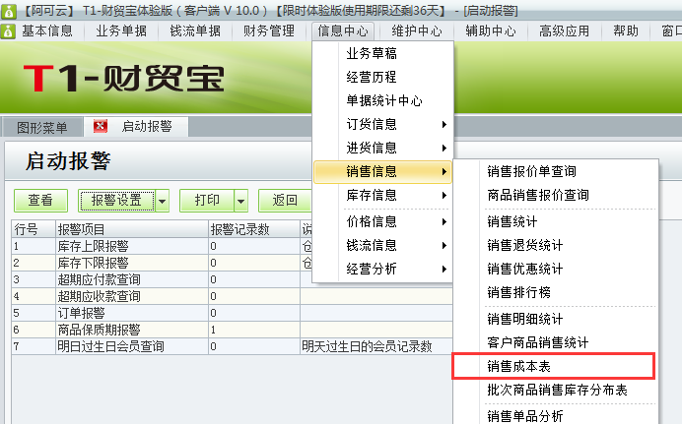The width and height of the screenshot is (682, 424).
Task: Select 批次商品销售库存分布表 item
Action: 555,390
